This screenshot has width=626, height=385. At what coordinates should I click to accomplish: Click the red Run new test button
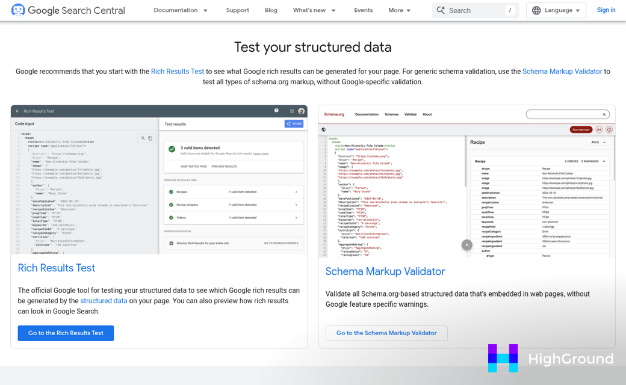[x=581, y=130]
